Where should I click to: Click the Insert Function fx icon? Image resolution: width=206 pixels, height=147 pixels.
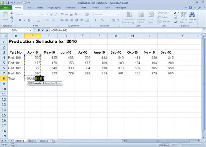(x=47, y=30)
